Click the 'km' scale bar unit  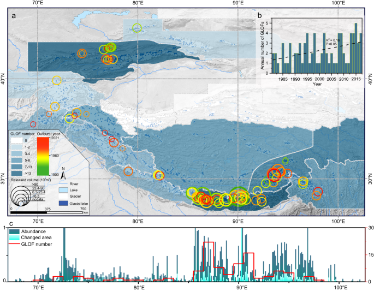(x=86, y=212)
